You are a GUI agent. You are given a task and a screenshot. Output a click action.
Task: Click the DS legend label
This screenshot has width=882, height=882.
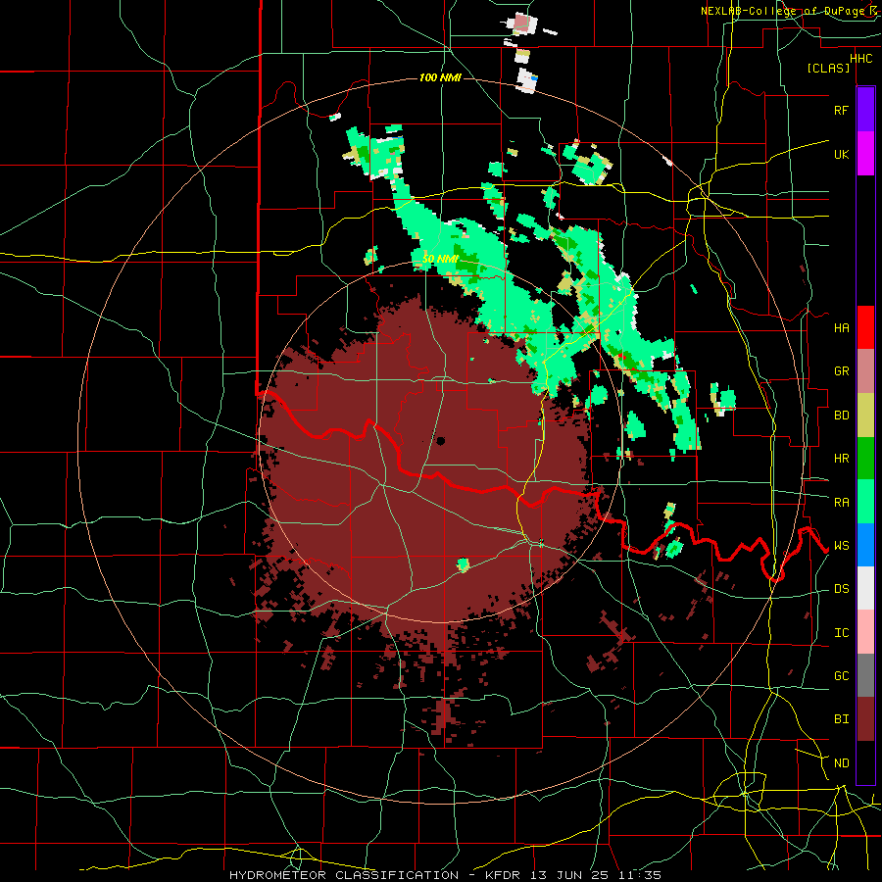pyautogui.click(x=841, y=589)
